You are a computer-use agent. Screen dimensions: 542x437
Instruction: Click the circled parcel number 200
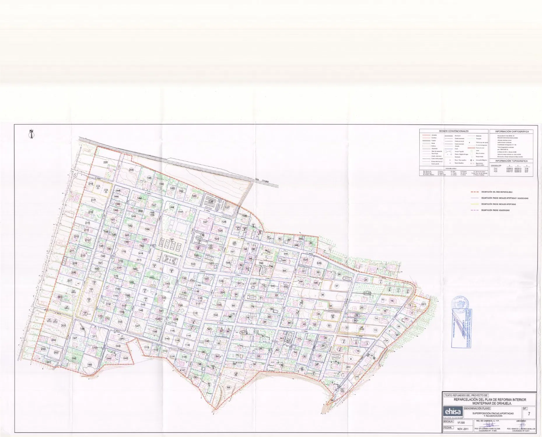coord(131,170)
